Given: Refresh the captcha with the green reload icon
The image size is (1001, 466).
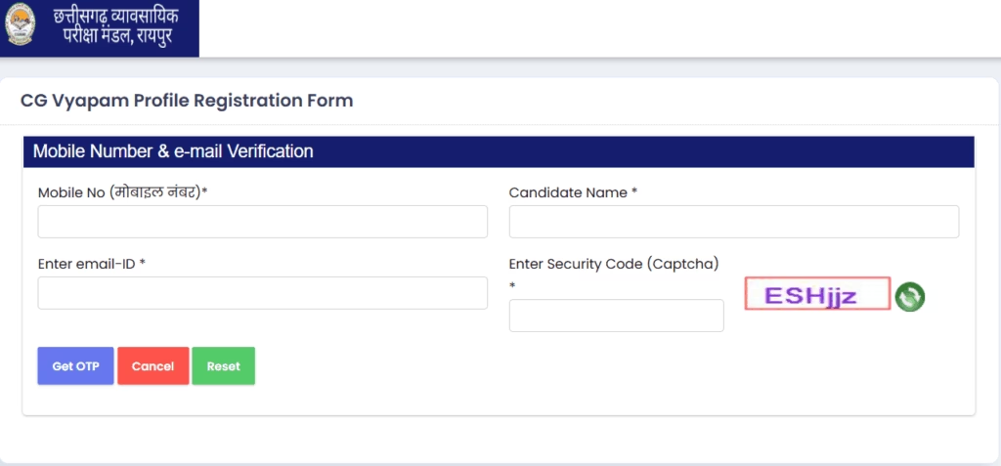Looking at the screenshot, I should click(x=910, y=297).
